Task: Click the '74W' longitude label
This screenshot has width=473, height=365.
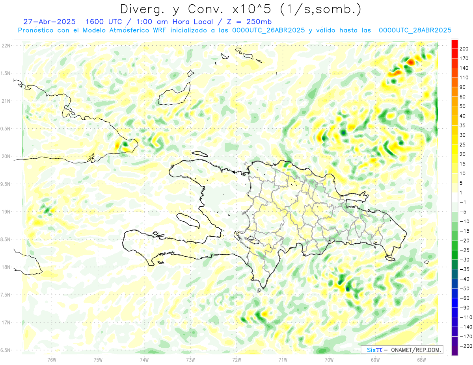Action: coord(144,359)
